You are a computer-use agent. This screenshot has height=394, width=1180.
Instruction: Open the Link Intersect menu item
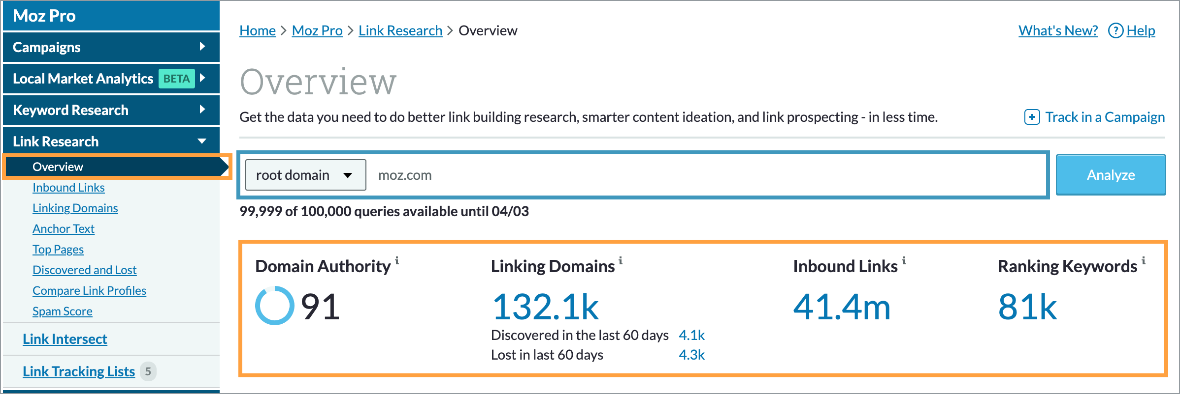pos(65,339)
